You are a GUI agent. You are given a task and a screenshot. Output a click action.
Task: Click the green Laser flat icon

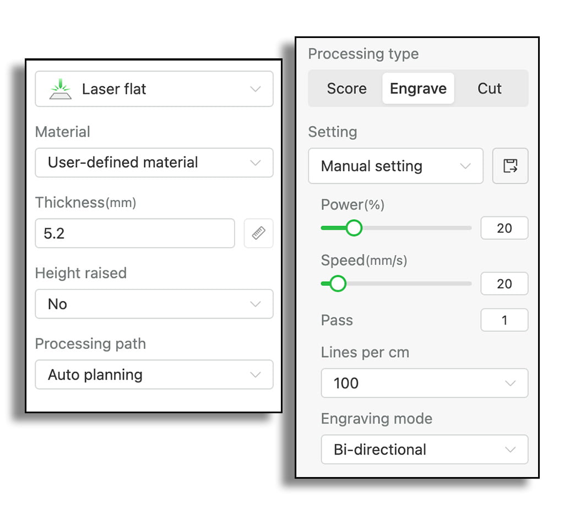(x=61, y=89)
